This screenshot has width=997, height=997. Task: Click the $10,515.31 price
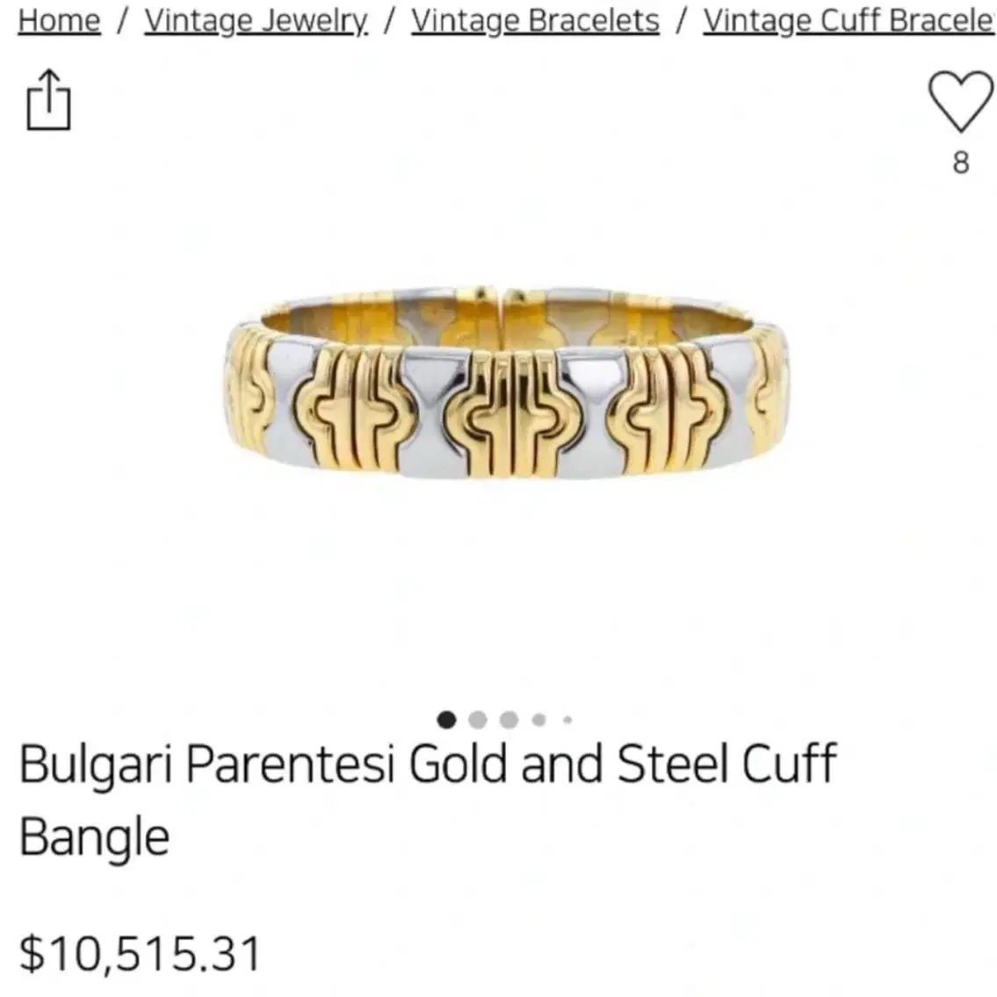pos(141,954)
